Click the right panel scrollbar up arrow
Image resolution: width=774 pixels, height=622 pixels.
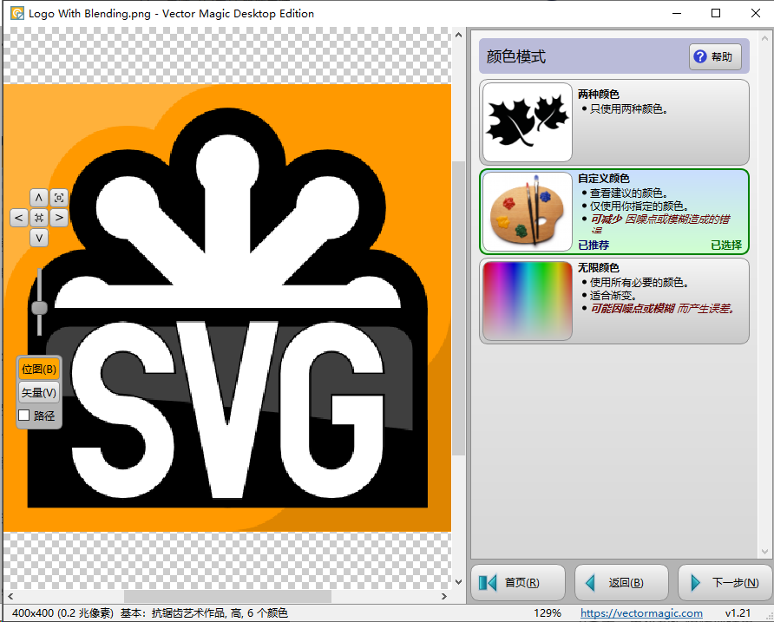coord(764,37)
